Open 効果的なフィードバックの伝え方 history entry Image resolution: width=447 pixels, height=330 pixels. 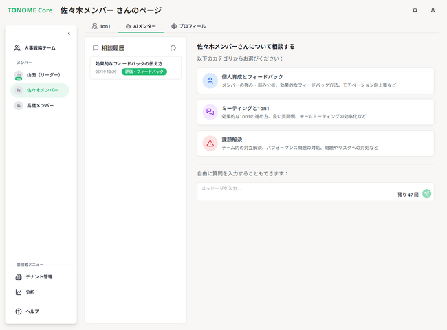(135, 68)
